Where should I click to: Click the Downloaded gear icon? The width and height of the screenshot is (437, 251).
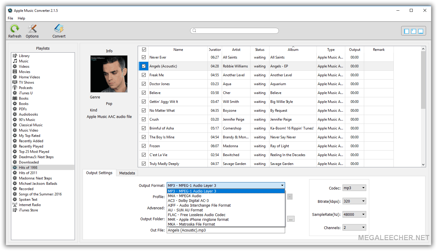pyautogui.click(x=15, y=162)
